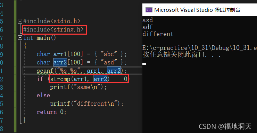Click the printf "same\n" statement
This screenshot has width=257, height=133.
coord(78,87)
